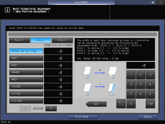Apply the value with the Set button
The height and width of the screenshot is (124, 165).
pos(96,104)
